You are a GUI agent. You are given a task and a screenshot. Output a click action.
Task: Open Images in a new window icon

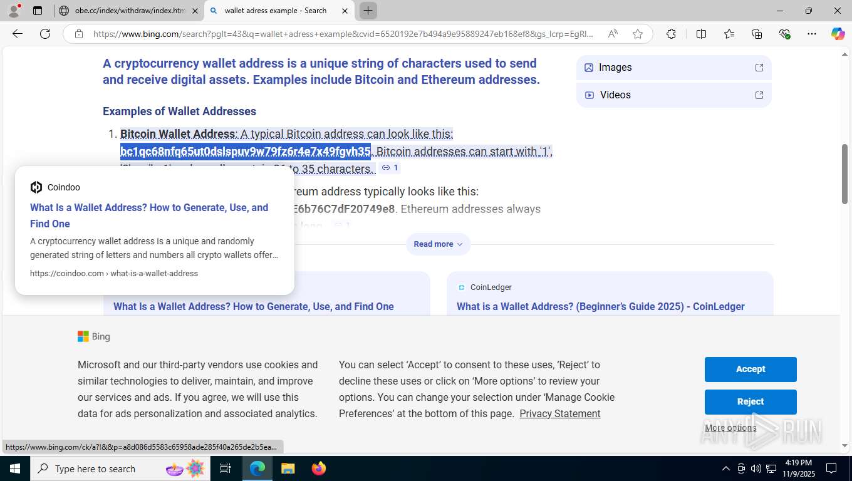(759, 68)
